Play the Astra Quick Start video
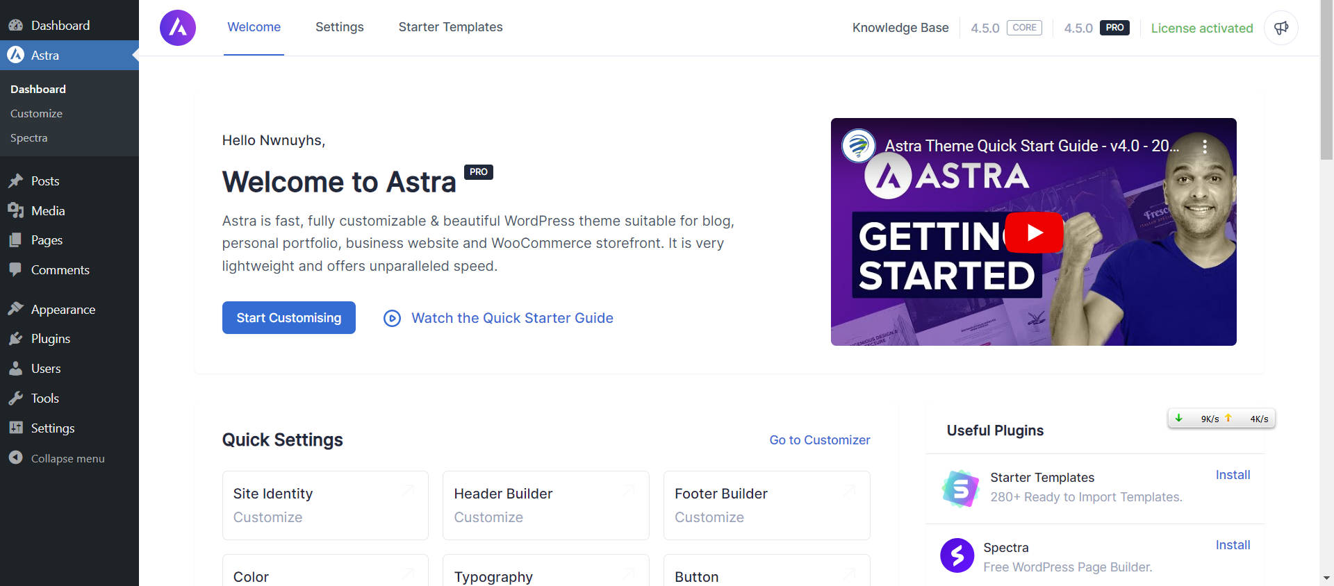 click(1034, 233)
